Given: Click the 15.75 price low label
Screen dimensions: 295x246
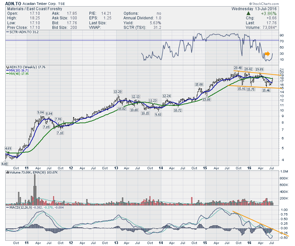Looking at the screenshot, I should coord(251,89).
